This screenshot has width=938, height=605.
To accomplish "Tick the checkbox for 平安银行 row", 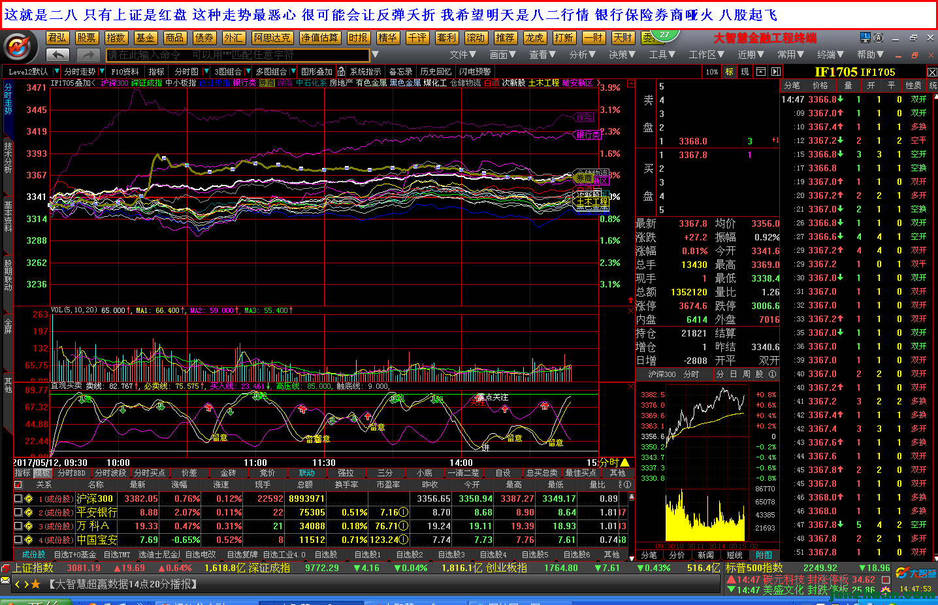I will coord(18,512).
